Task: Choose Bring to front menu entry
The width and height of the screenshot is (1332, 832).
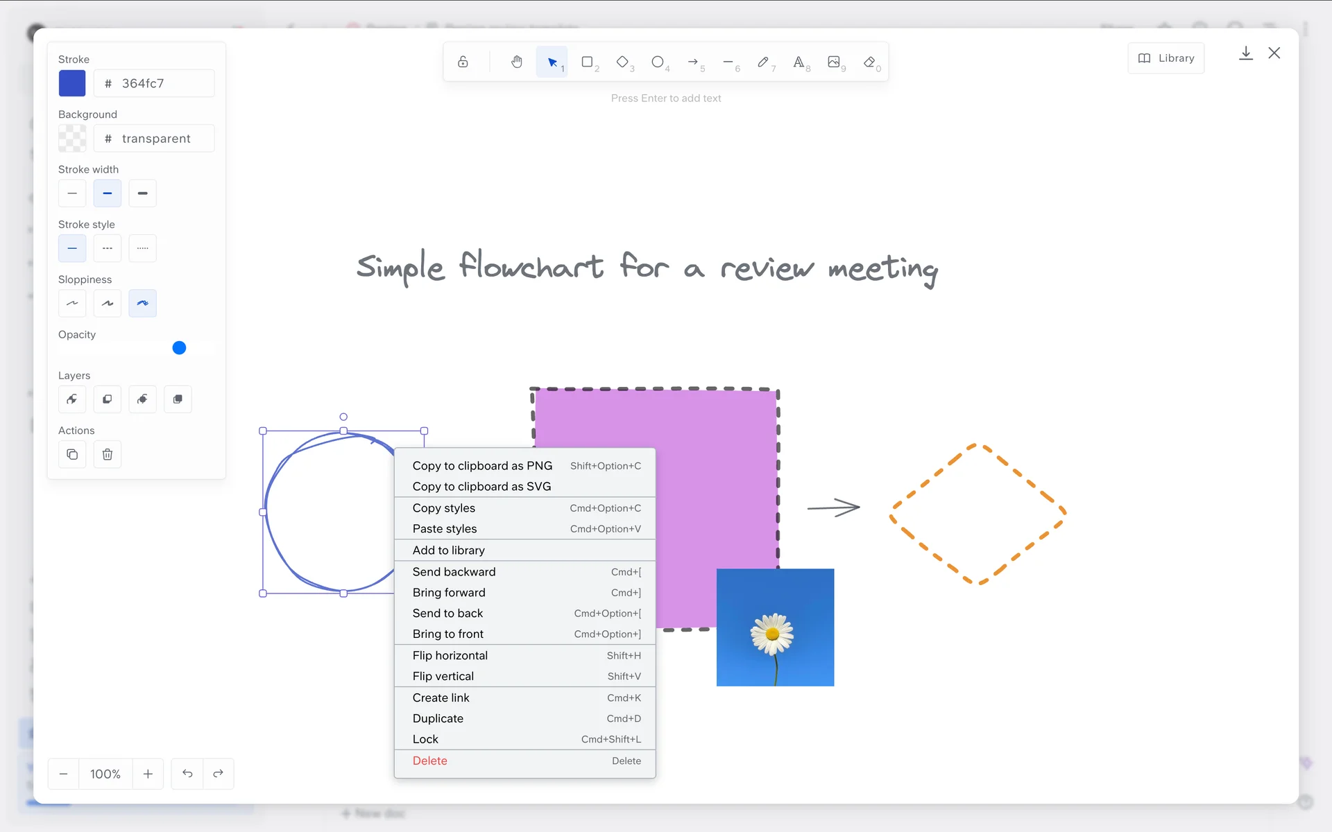Action: tap(448, 634)
